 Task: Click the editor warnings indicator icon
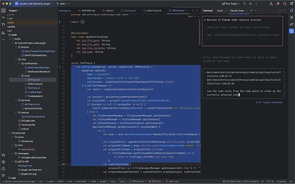pos(190,17)
